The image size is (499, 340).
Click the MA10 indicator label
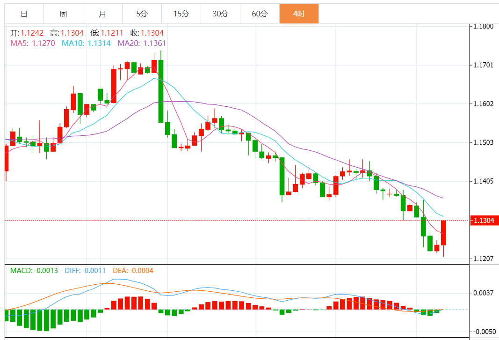point(86,43)
